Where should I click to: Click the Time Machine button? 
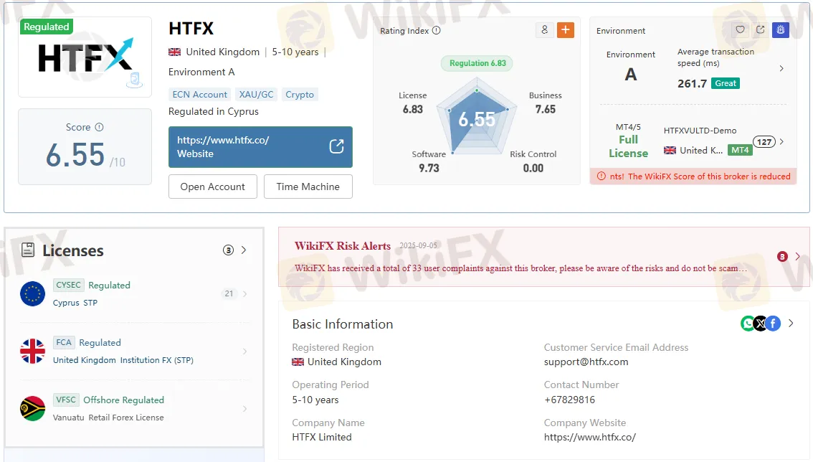tap(308, 187)
